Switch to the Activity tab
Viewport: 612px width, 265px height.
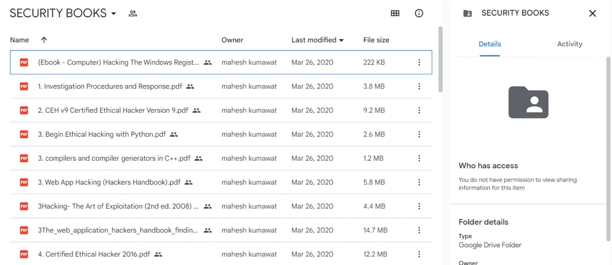pyautogui.click(x=569, y=44)
